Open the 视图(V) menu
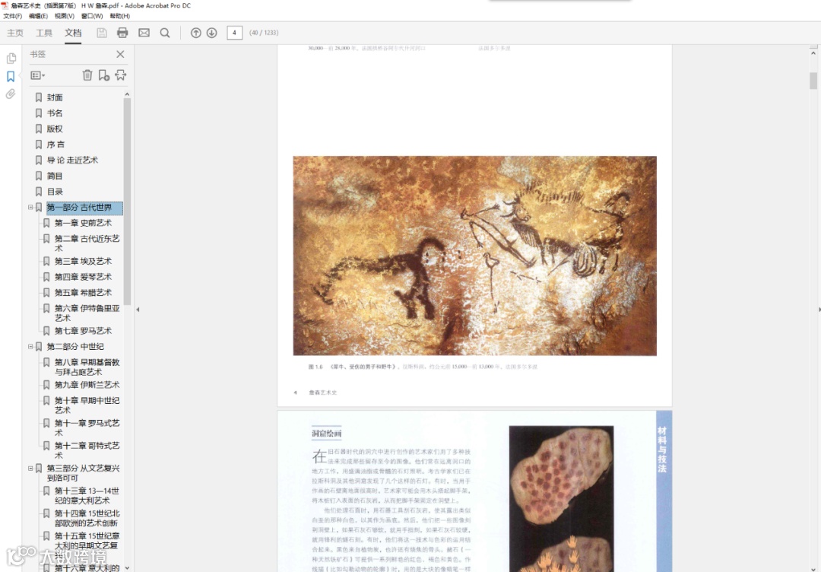This screenshot has height=572, width=821. (65, 16)
